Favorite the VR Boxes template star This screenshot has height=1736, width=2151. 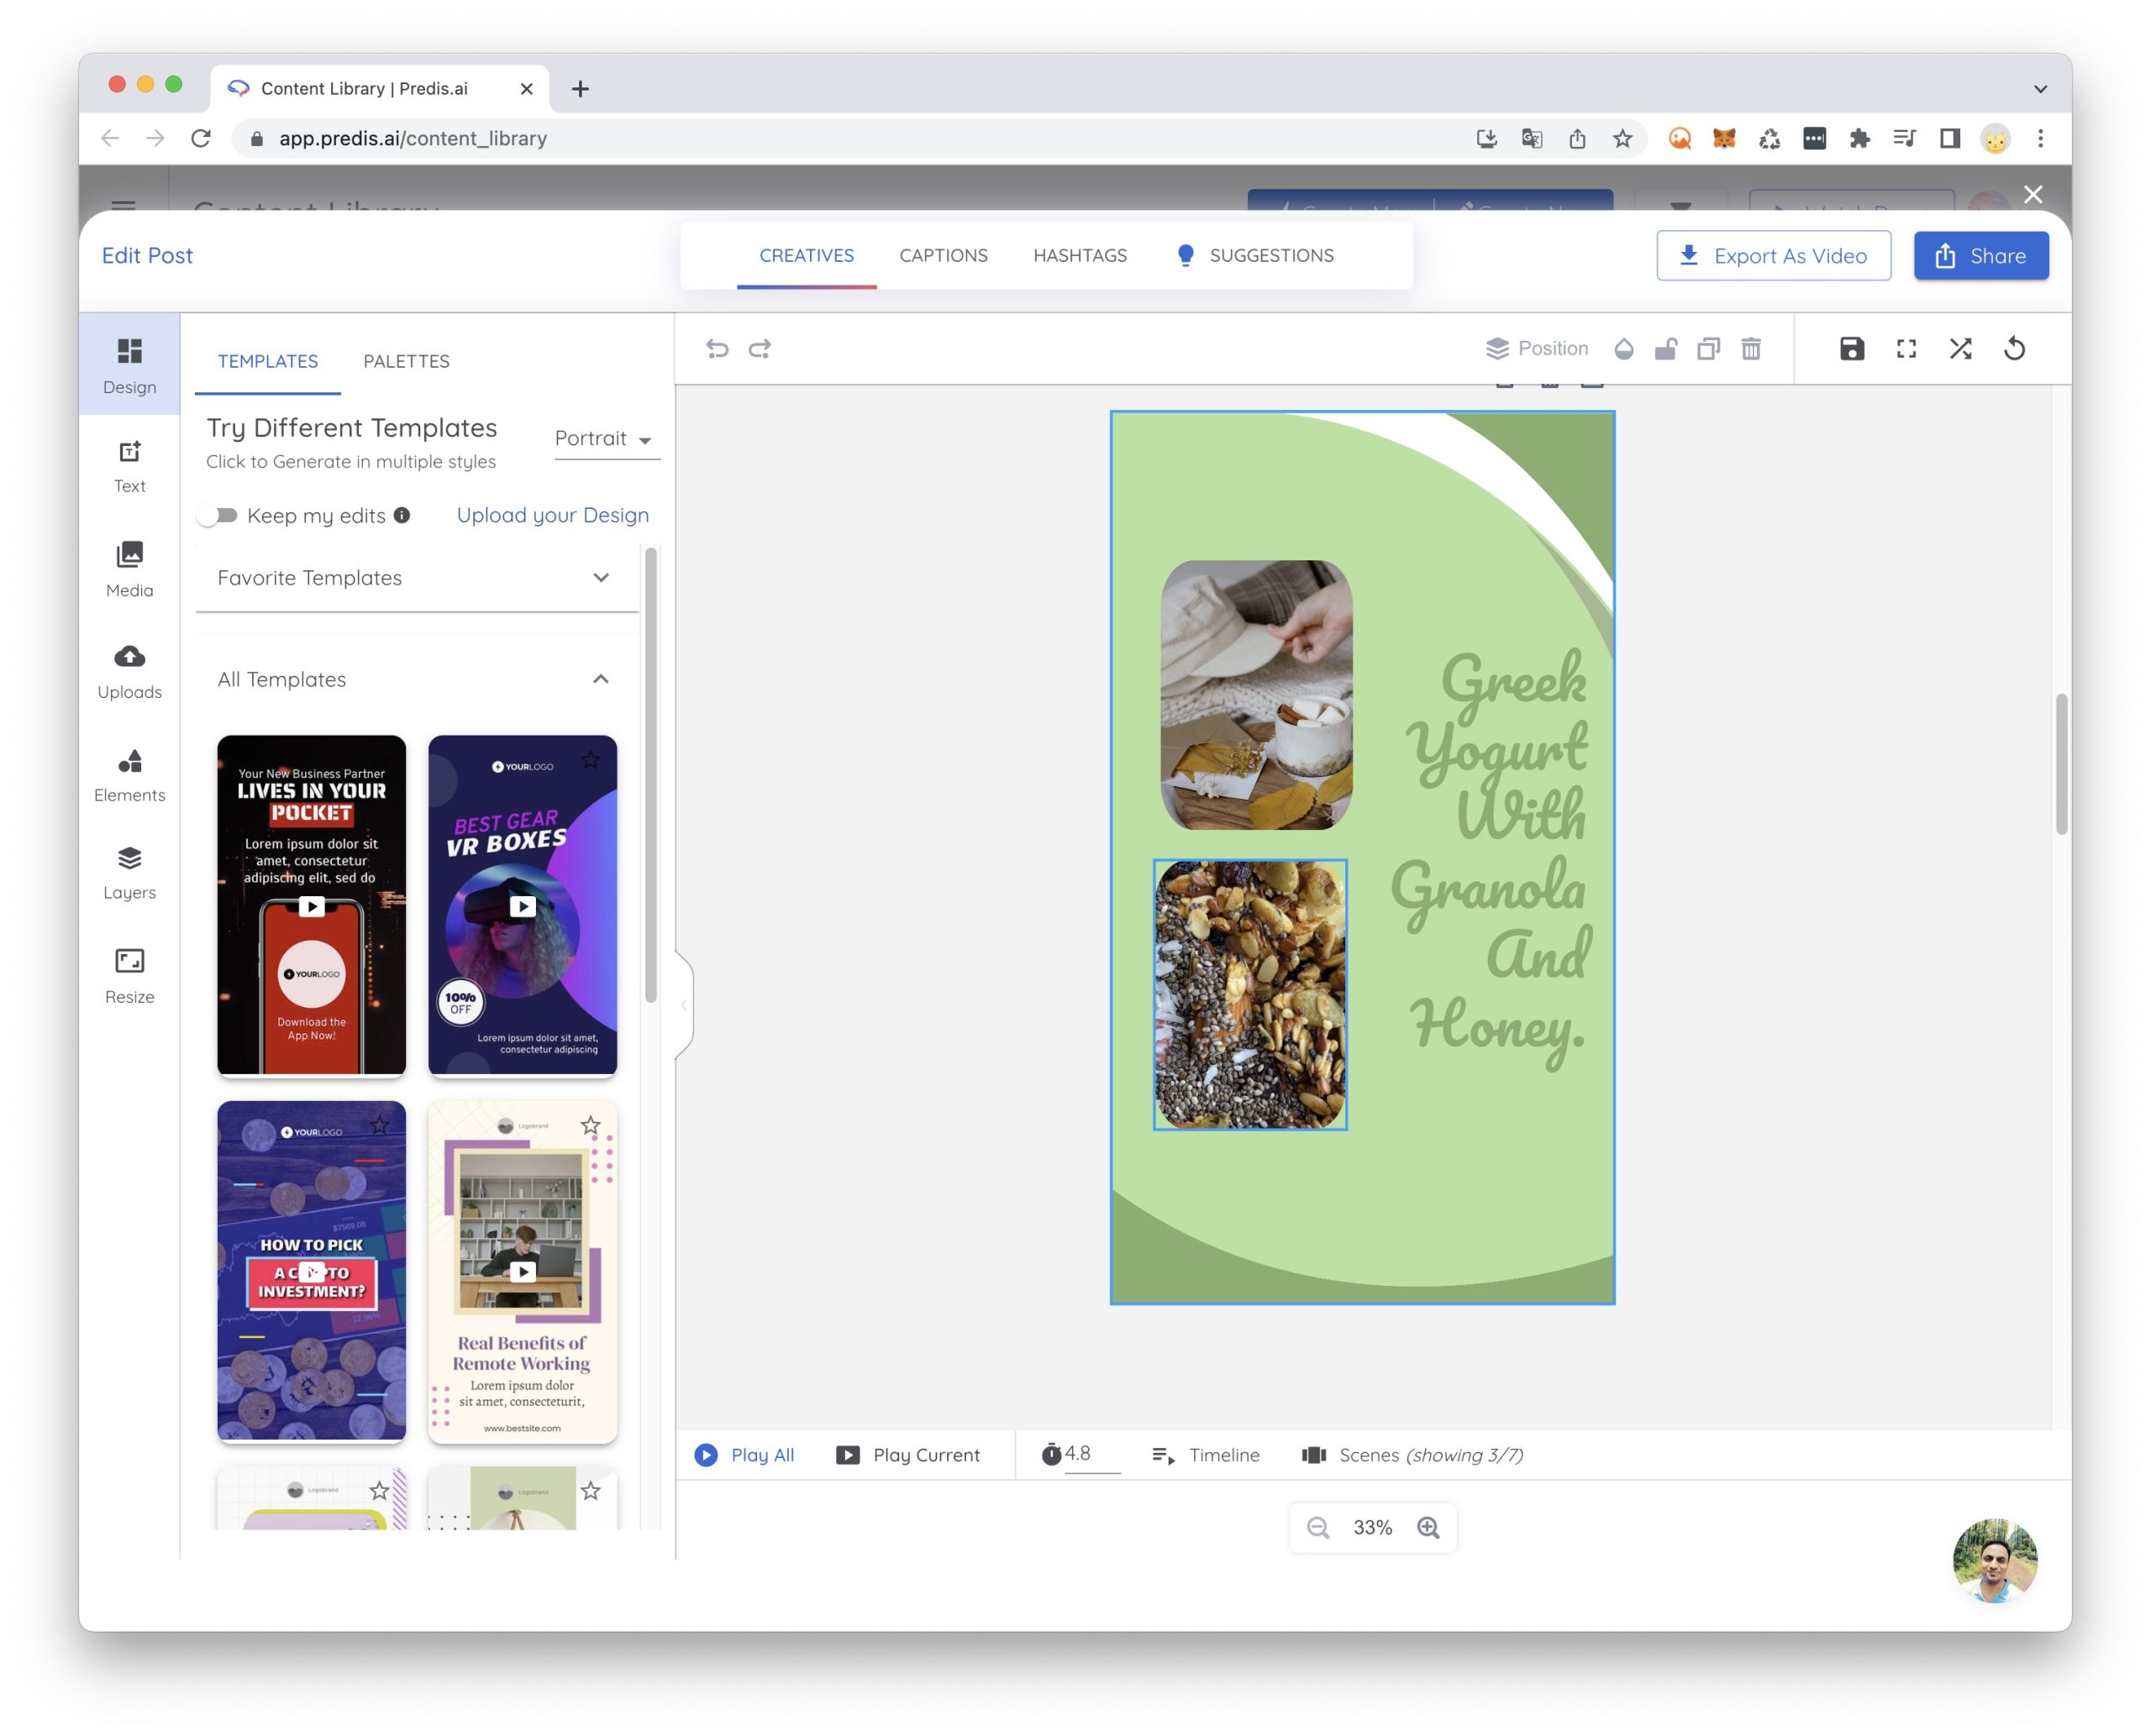pyautogui.click(x=591, y=760)
